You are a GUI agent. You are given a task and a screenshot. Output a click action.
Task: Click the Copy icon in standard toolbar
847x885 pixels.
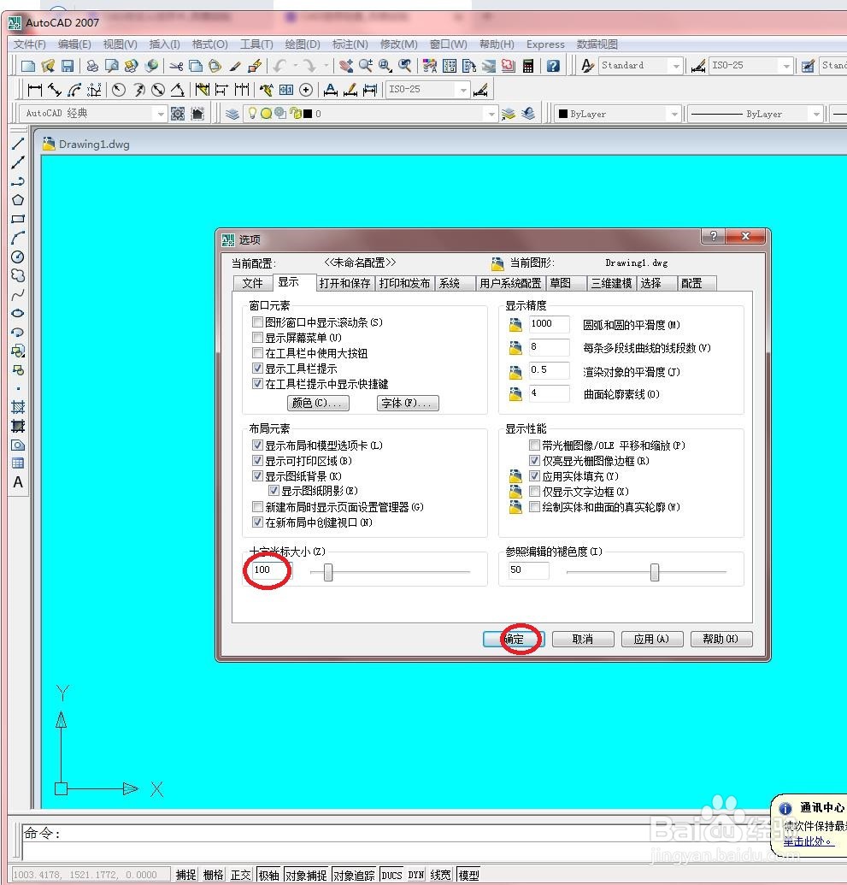click(x=195, y=66)
